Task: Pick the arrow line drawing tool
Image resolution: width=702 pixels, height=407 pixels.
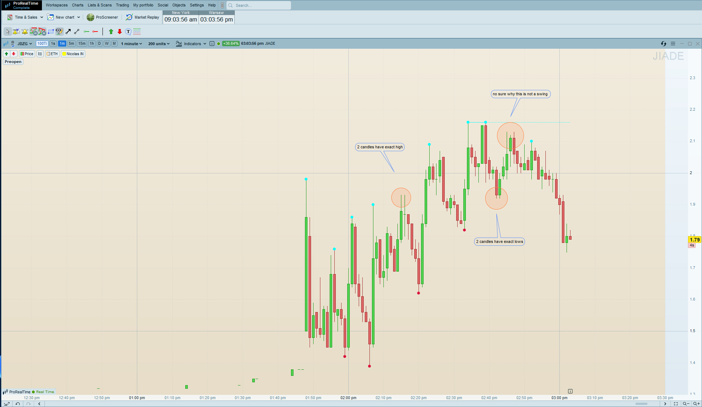Action: pos(68,32)
